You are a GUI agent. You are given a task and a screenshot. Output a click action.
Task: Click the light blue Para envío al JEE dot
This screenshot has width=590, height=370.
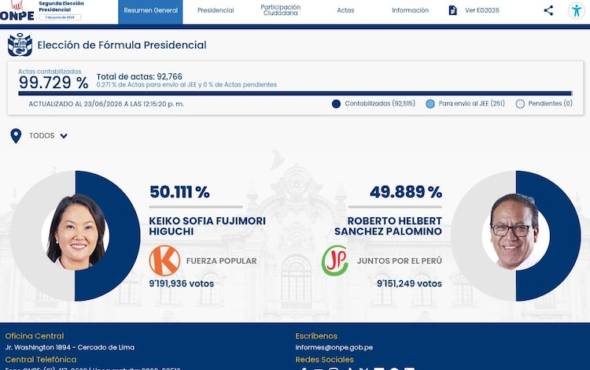tap(430, 104)
